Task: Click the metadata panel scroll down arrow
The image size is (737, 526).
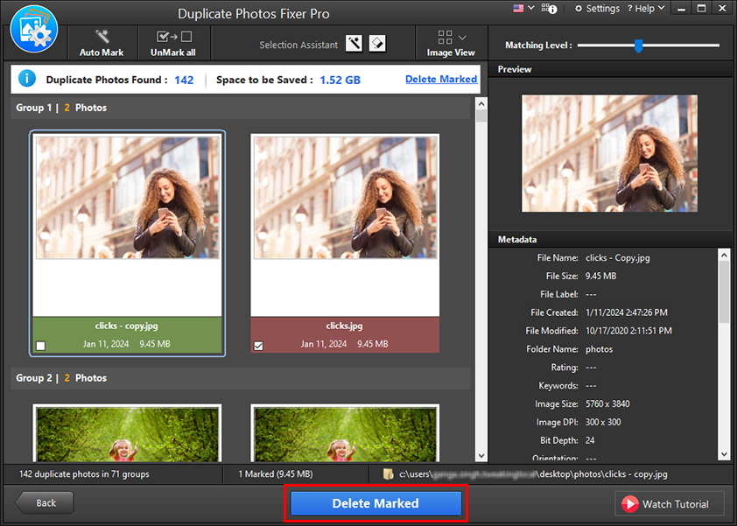Action: [724, 454]
